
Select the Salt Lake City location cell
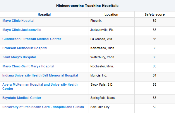coord(111,108)
